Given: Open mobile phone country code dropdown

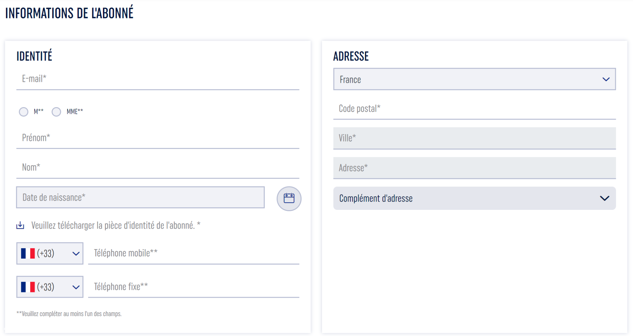Looking at the screenshot, I should pyautogui.click(x=50, y=254).
